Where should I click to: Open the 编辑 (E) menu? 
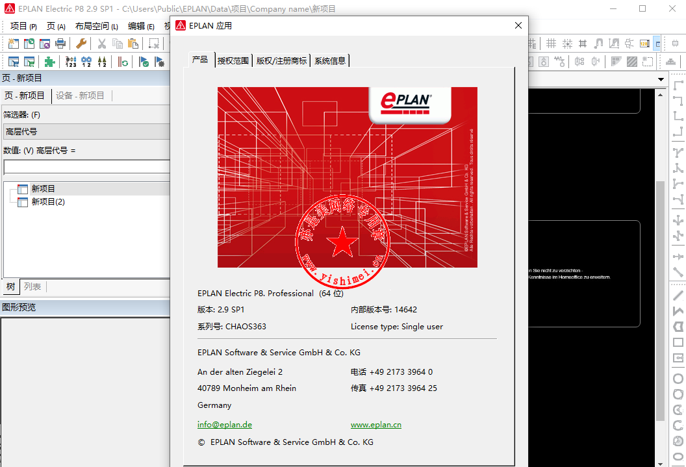141,26
